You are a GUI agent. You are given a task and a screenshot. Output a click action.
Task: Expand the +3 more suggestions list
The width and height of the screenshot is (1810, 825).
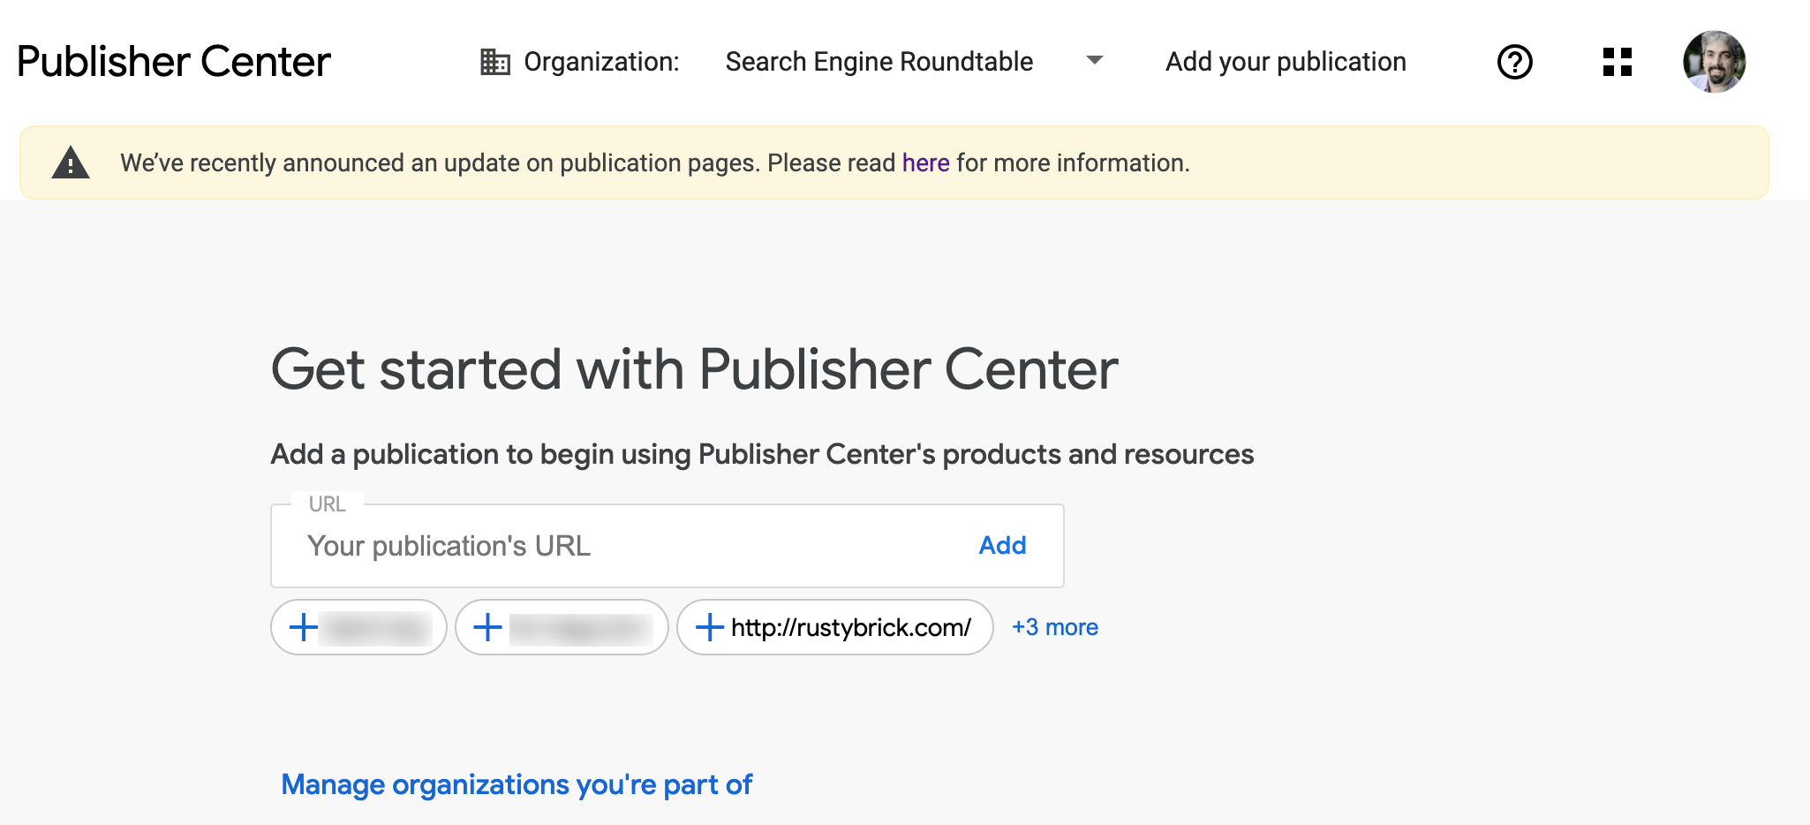1054,627
